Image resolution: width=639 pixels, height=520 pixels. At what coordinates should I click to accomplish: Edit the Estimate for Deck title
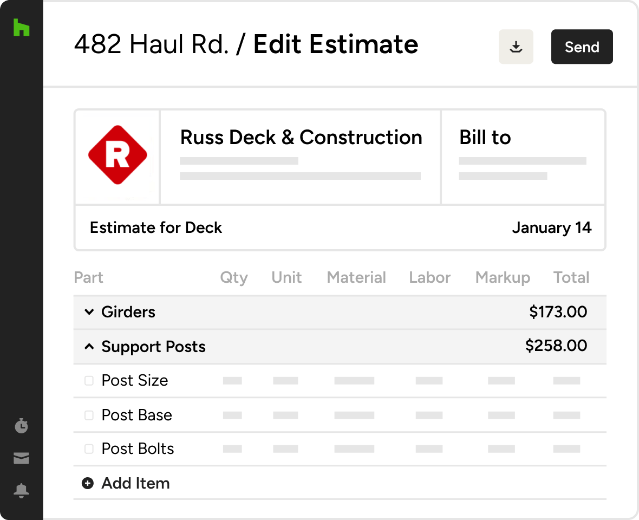pos(155,227)
